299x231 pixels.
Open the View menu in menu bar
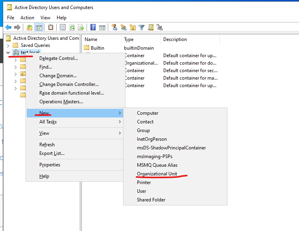point(45,18)
